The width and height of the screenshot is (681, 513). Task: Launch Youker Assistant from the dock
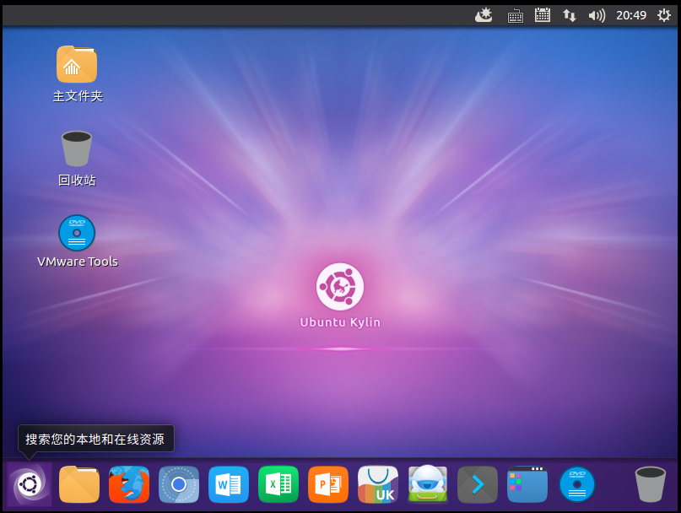428,484
